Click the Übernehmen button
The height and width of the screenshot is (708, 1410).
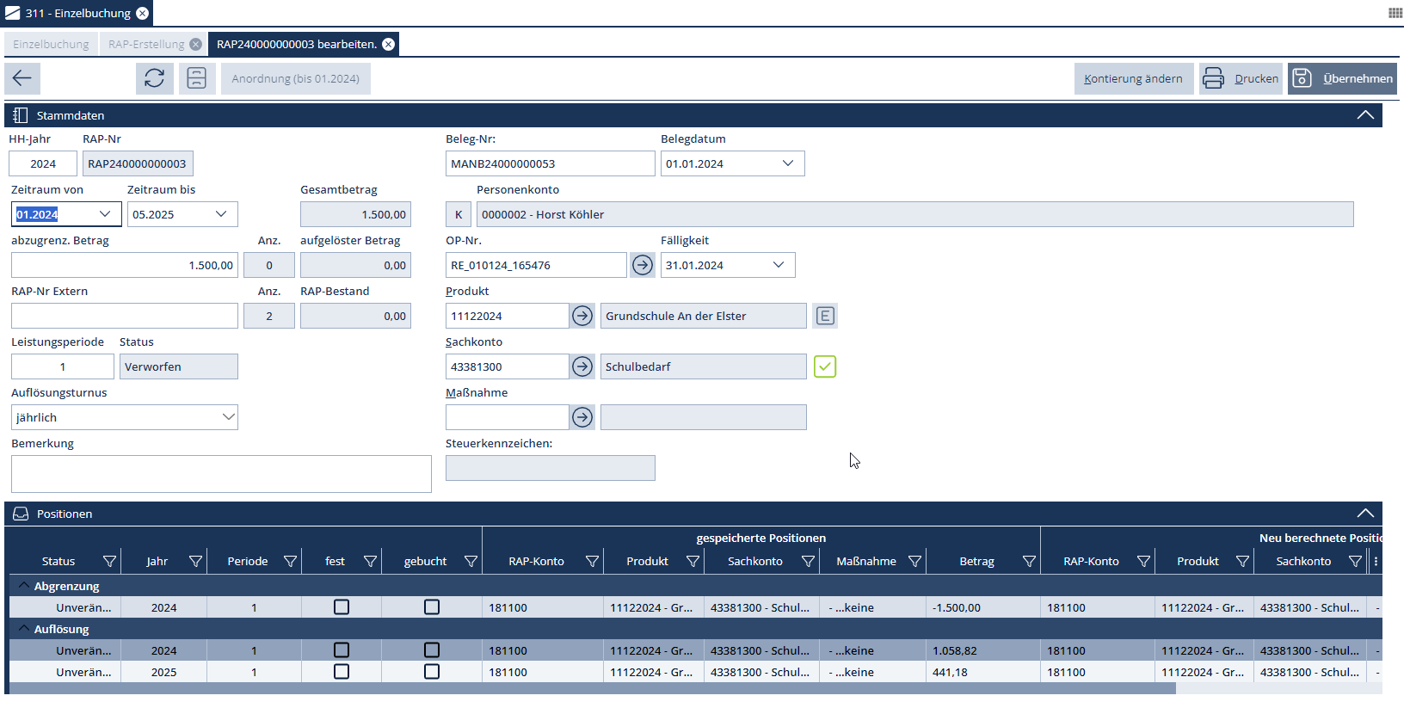pyautogui.click(x=1342, y=78)
